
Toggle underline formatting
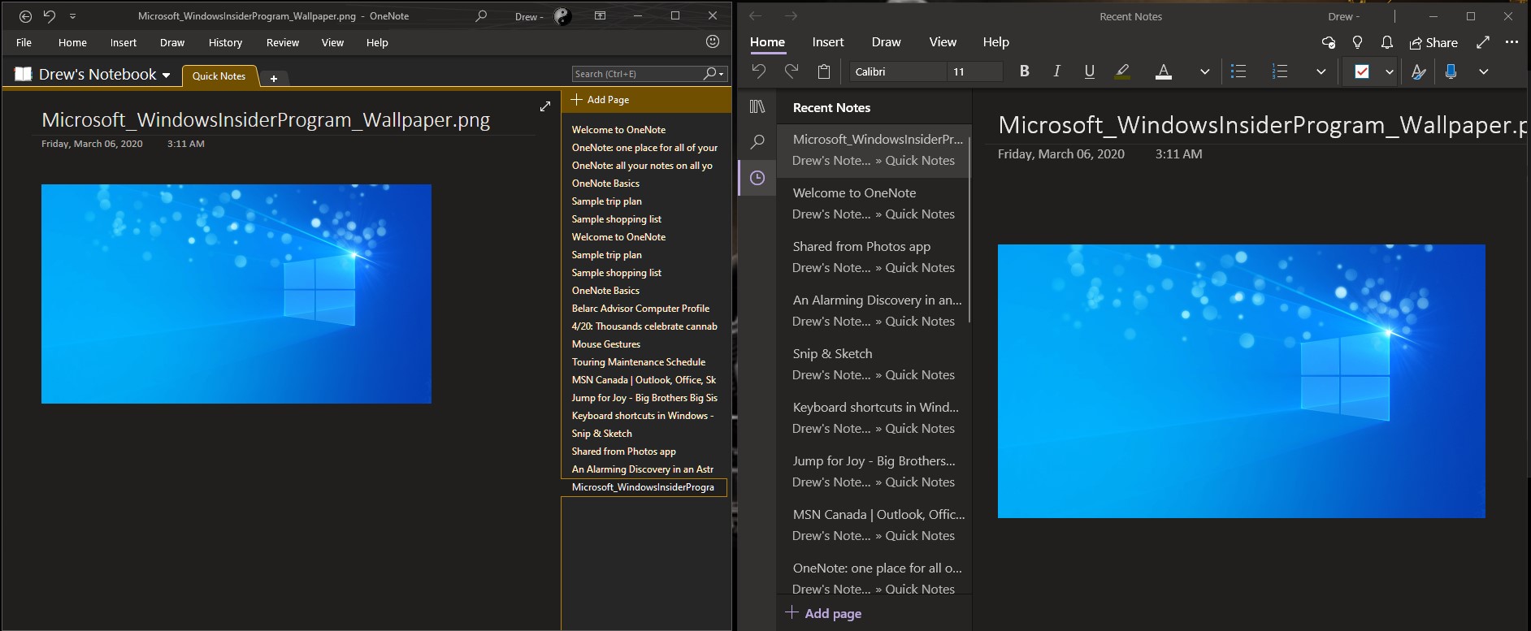[1089, 71]
